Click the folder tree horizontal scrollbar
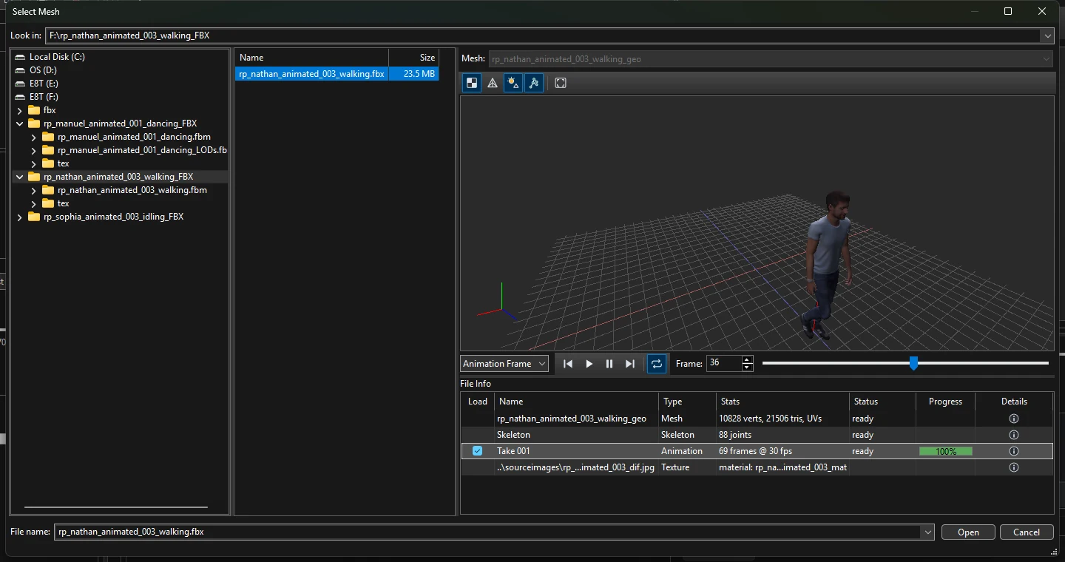This screenshot has width=1065, height=562. [x=116, y=507]
